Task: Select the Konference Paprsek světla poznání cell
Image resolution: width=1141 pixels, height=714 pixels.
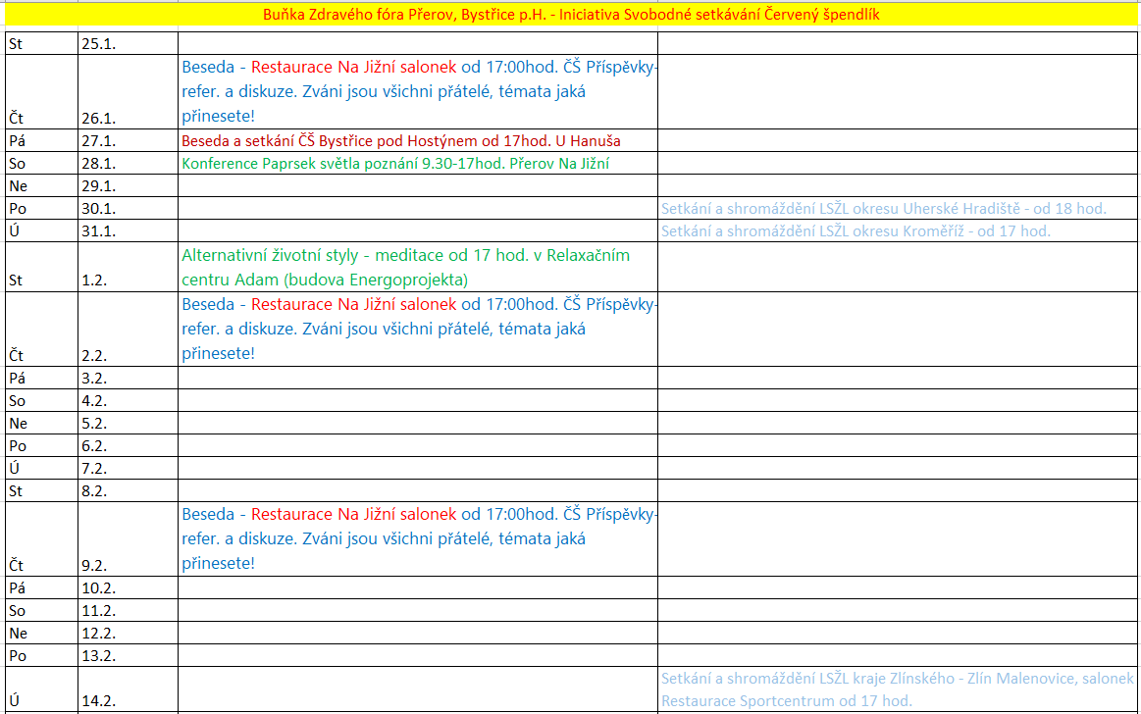Action: coord(401,163)
